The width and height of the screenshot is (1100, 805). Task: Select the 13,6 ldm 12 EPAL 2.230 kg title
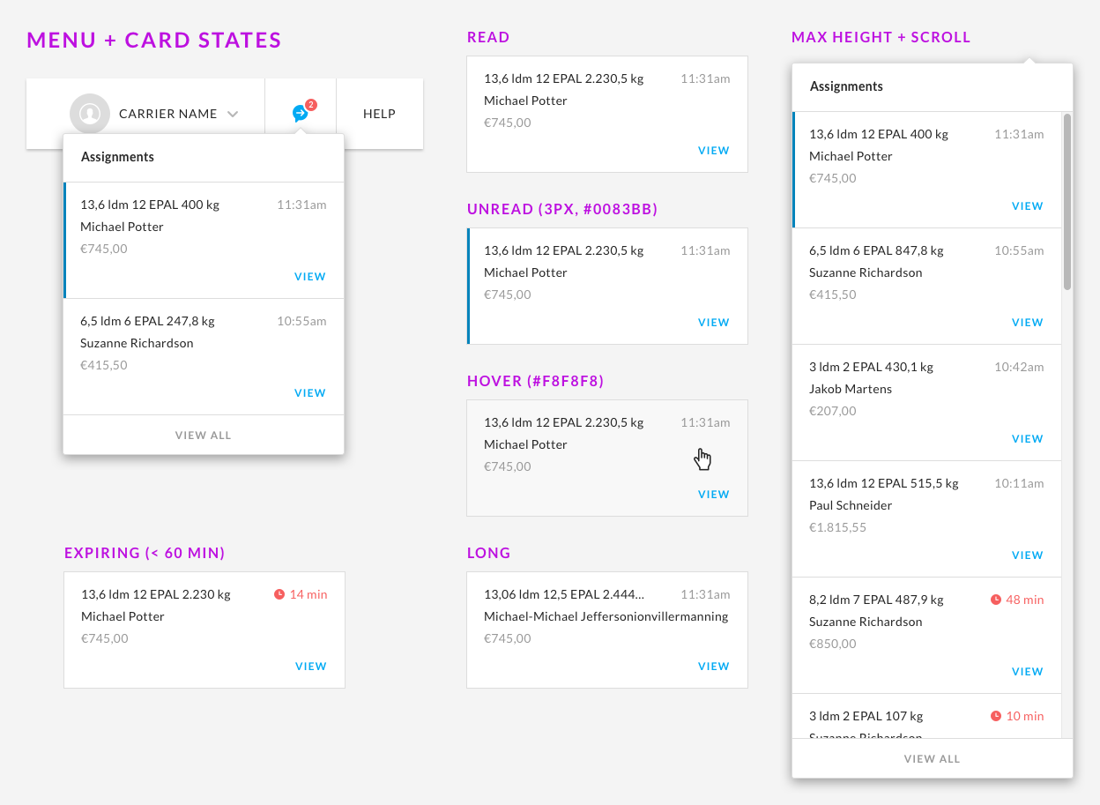pos(156,594)
